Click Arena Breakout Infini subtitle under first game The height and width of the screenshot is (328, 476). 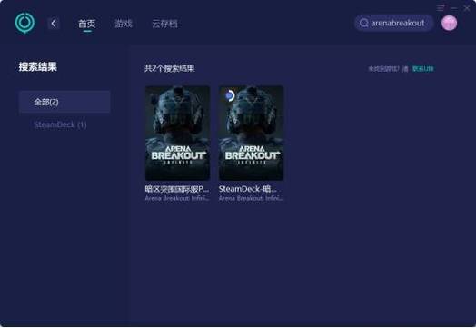(x=177, y=198)
